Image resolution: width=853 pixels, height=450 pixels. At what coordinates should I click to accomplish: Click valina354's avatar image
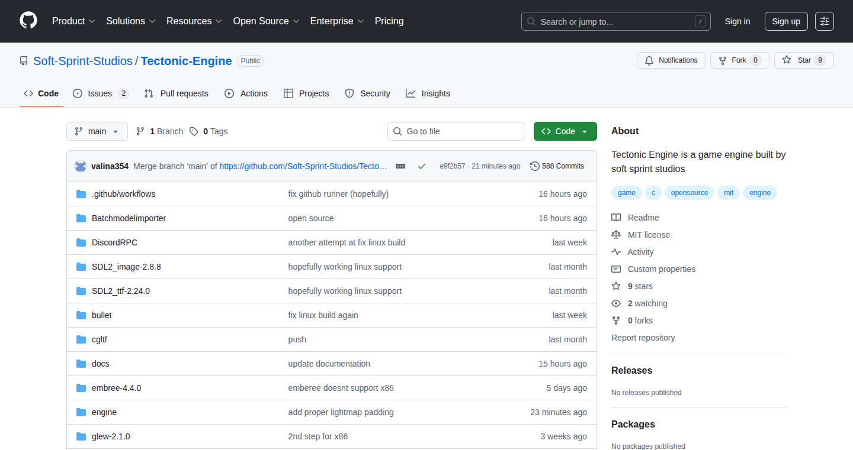[x=81, y=166]
